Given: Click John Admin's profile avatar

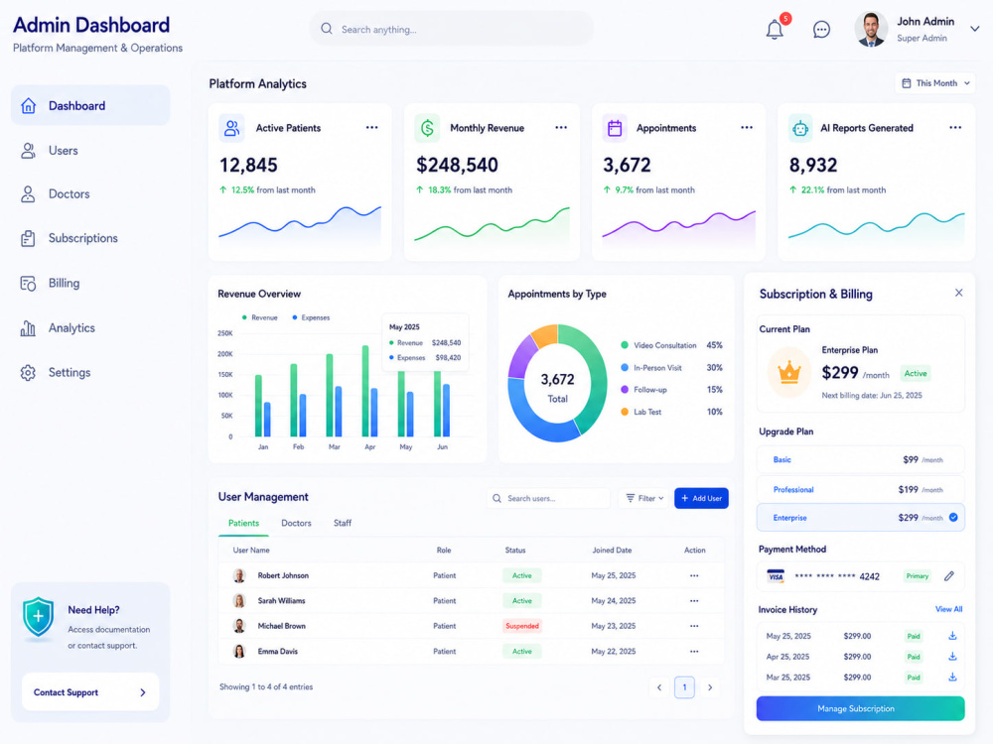Looking at the screenshot, I should click(871, 29).
